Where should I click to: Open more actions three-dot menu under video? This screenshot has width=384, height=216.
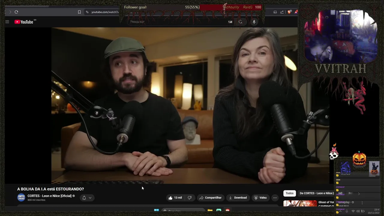click(x=275, y=198)
